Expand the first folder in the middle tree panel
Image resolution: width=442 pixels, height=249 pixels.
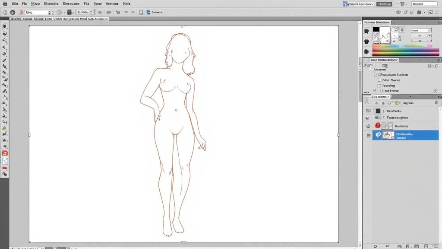(x=374, y=75)
